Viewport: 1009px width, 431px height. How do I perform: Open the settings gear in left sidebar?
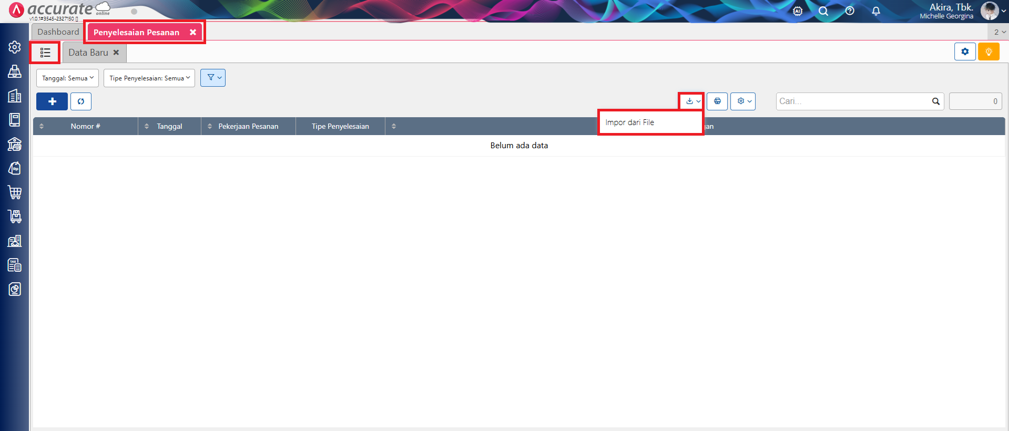15,47
